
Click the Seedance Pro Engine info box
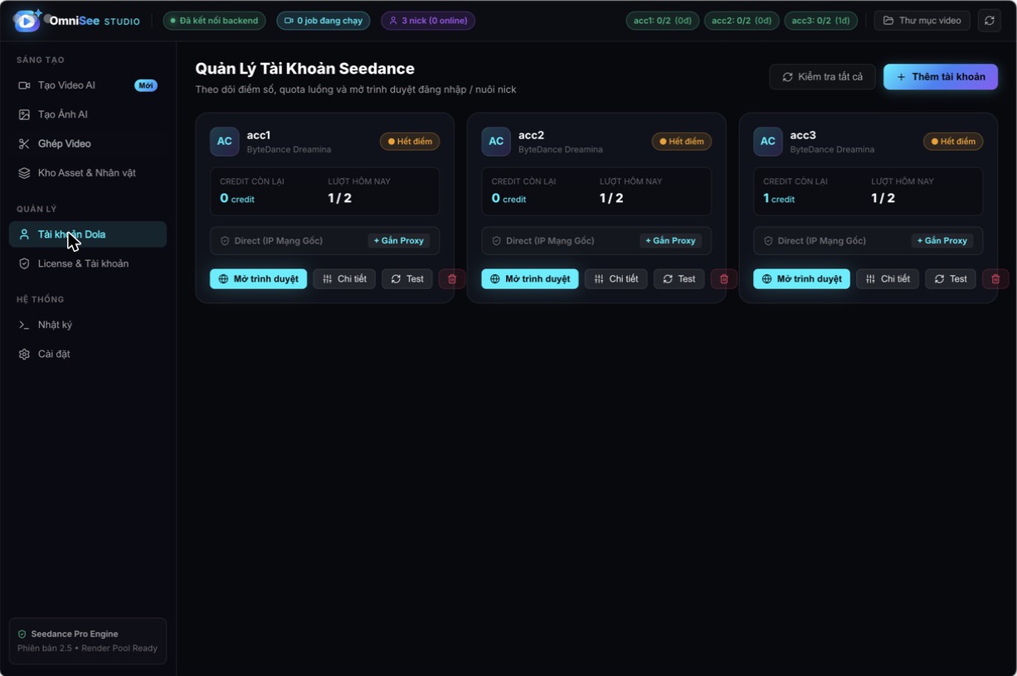pos(88,641)
